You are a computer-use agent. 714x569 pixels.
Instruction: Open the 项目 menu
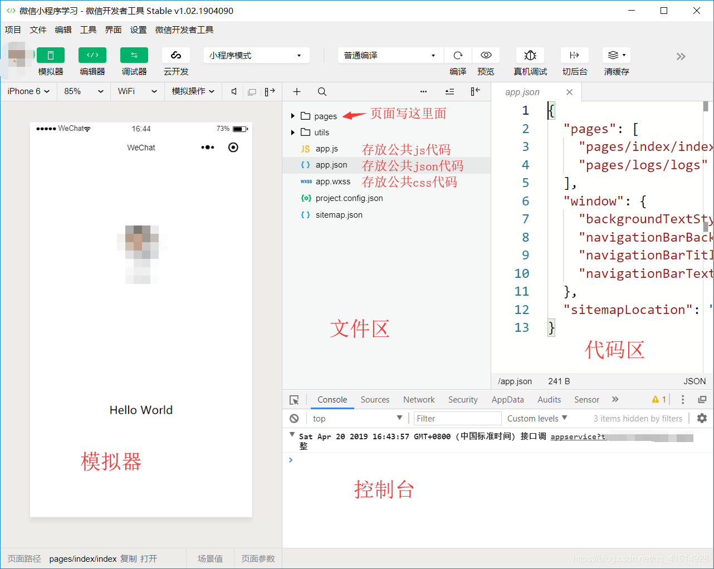(13, 30)
